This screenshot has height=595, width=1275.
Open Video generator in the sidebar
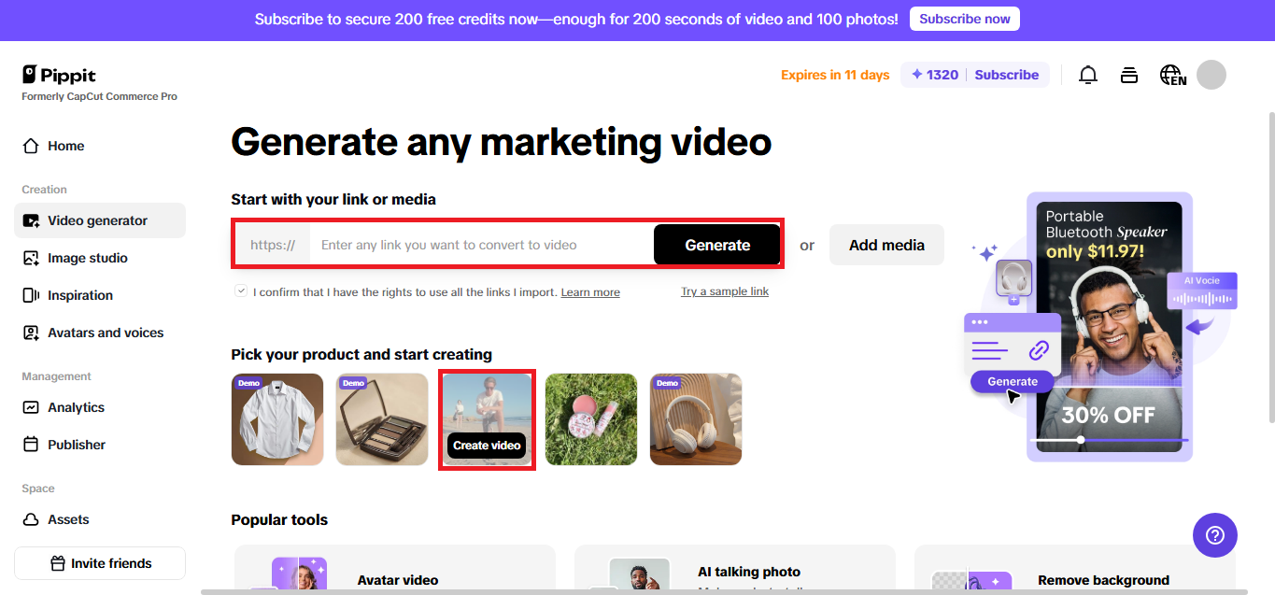point(100,220)
